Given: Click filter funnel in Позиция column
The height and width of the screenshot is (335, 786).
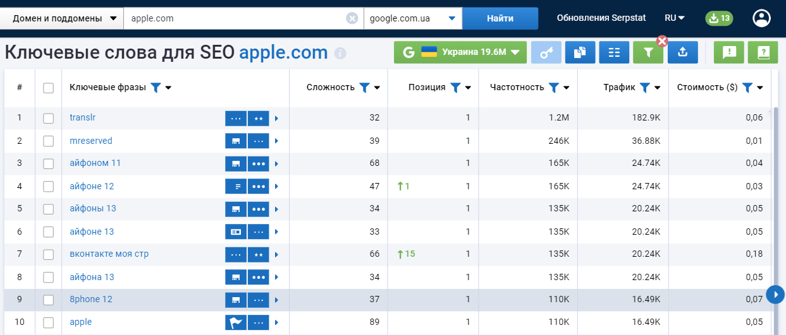Looking at the screenshot, I should [x=455, y=88].
